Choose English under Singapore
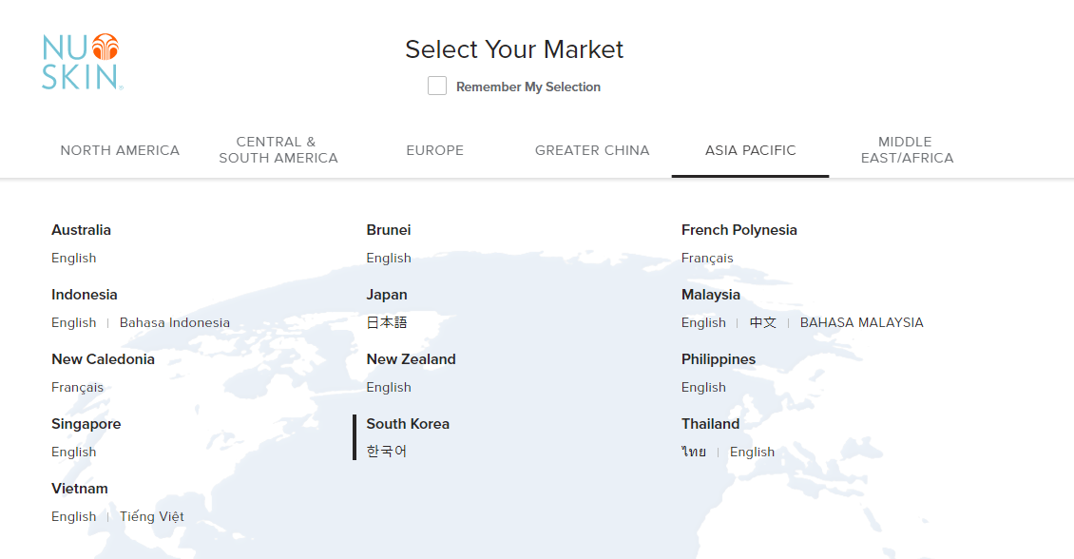The image size is (1074, 559). (x=74, y=453)
